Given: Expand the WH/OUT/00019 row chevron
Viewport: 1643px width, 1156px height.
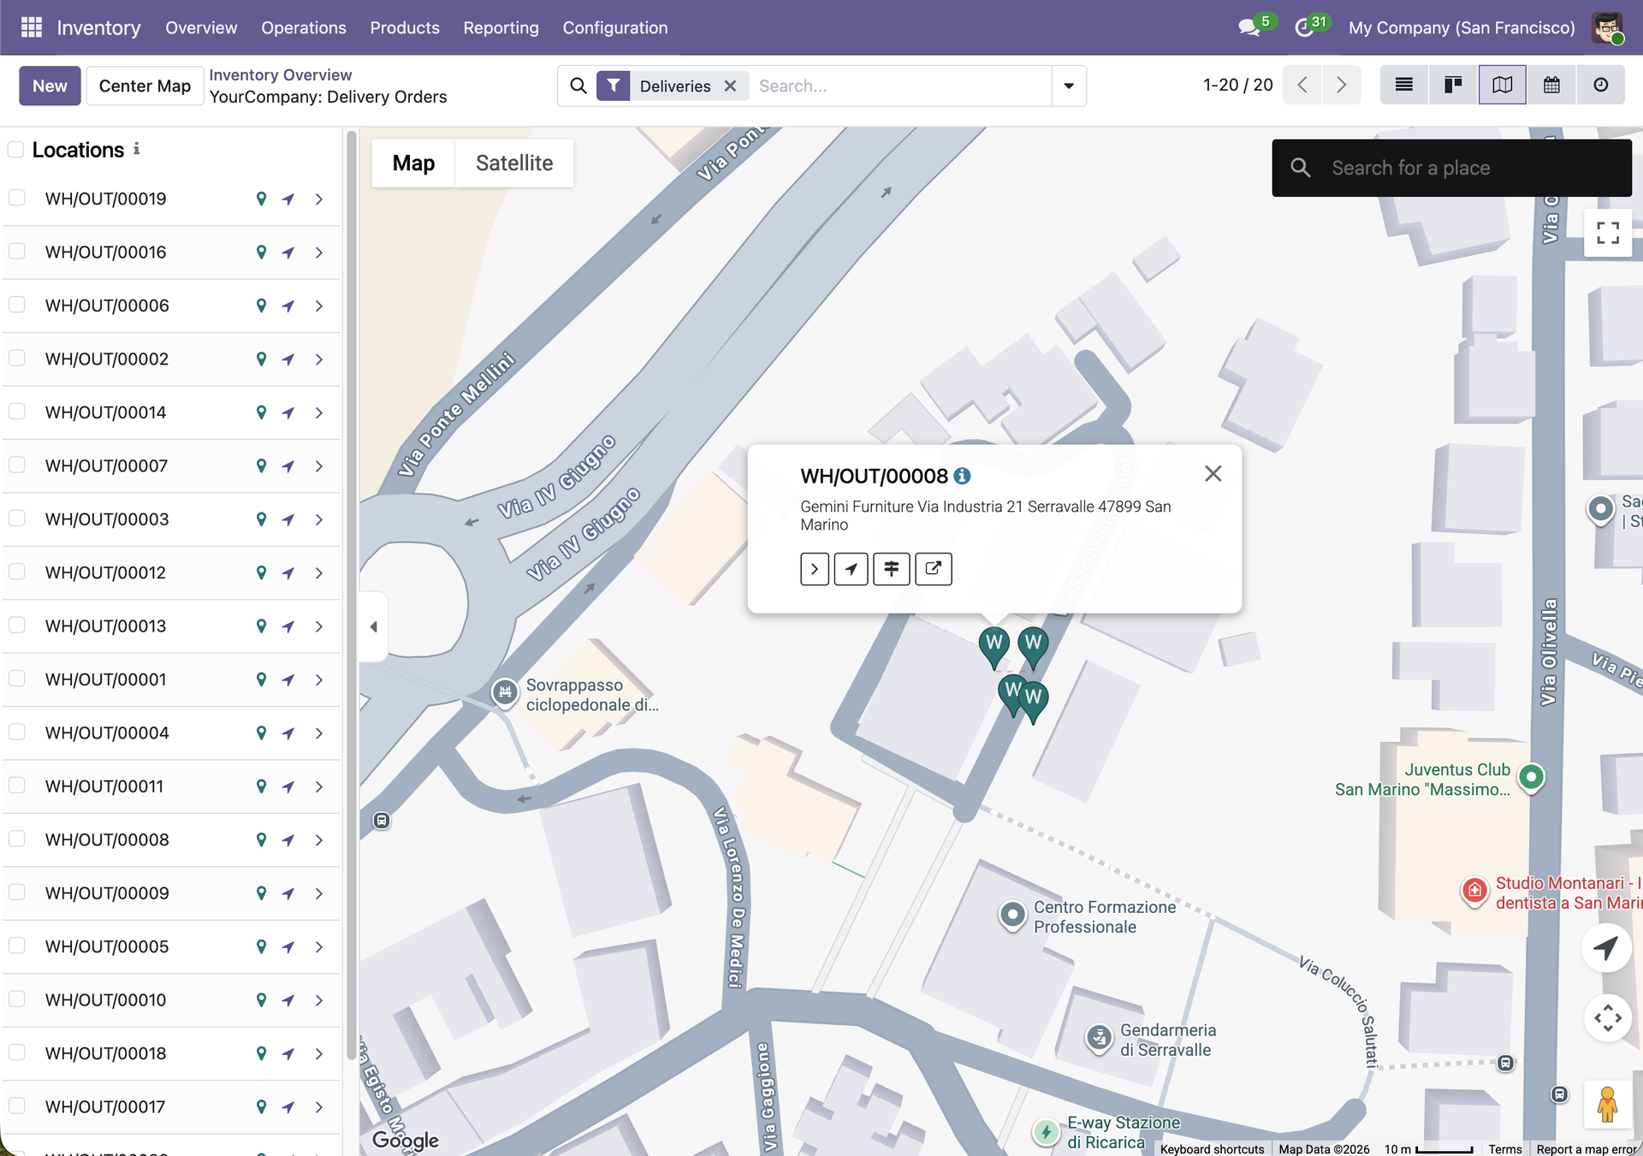Looking at the screenshot, I should [x=319, y=199].
